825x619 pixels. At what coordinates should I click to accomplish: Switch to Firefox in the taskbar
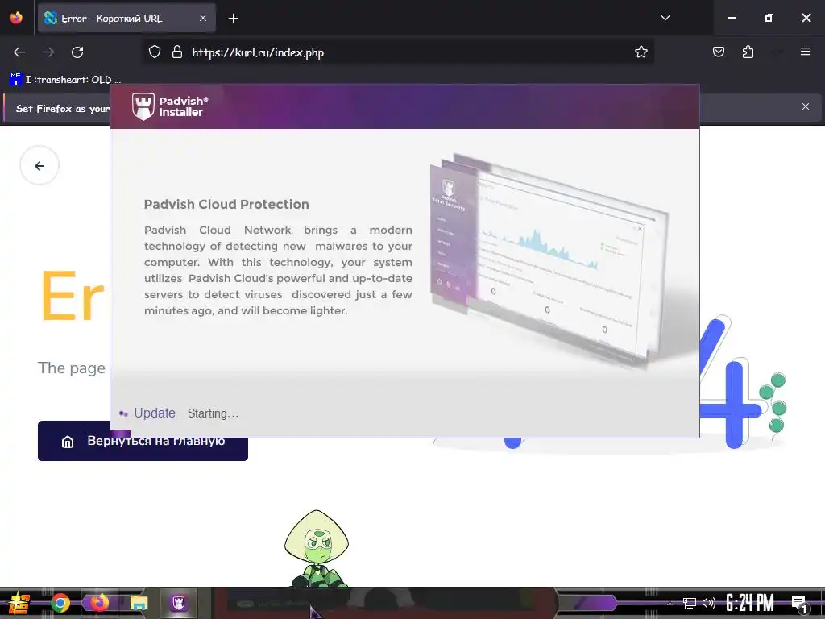[99, 603]
